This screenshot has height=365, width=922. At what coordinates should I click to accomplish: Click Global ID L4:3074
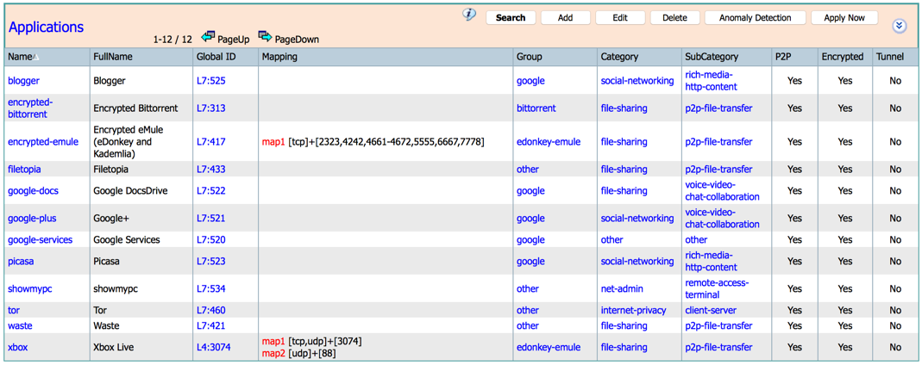(x=213, y=347)
